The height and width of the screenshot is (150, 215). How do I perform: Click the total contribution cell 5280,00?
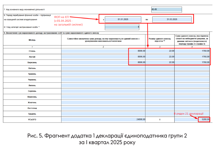point(204,119)
